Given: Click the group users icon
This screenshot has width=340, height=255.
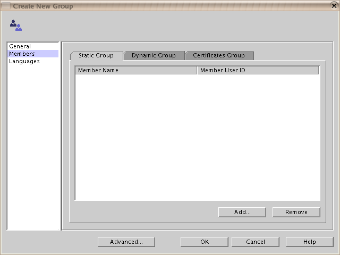Looking at the screenshot, I should 16,25.
